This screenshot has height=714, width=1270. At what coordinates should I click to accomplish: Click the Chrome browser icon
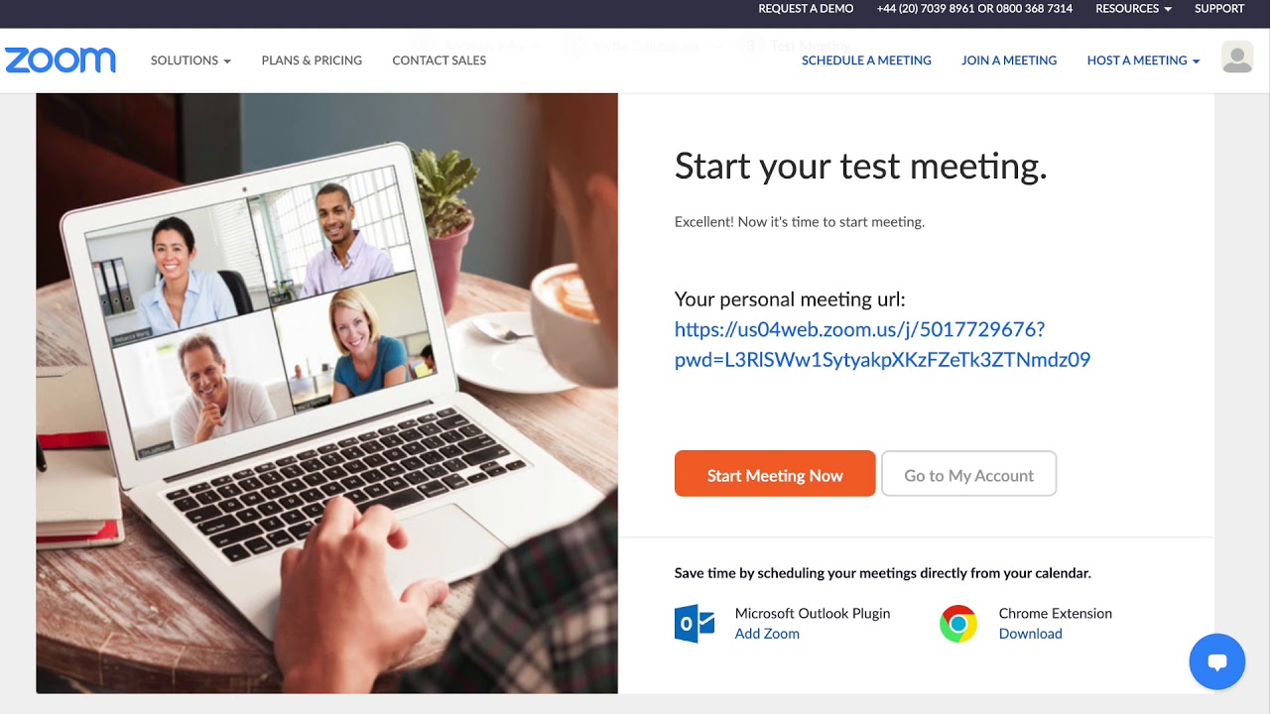pos(958,624)
